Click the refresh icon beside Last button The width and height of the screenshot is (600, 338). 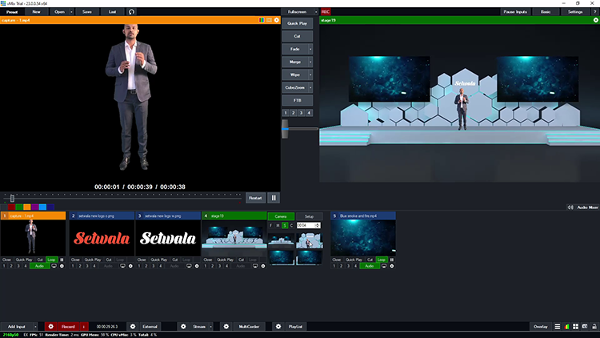pos(131,12)
